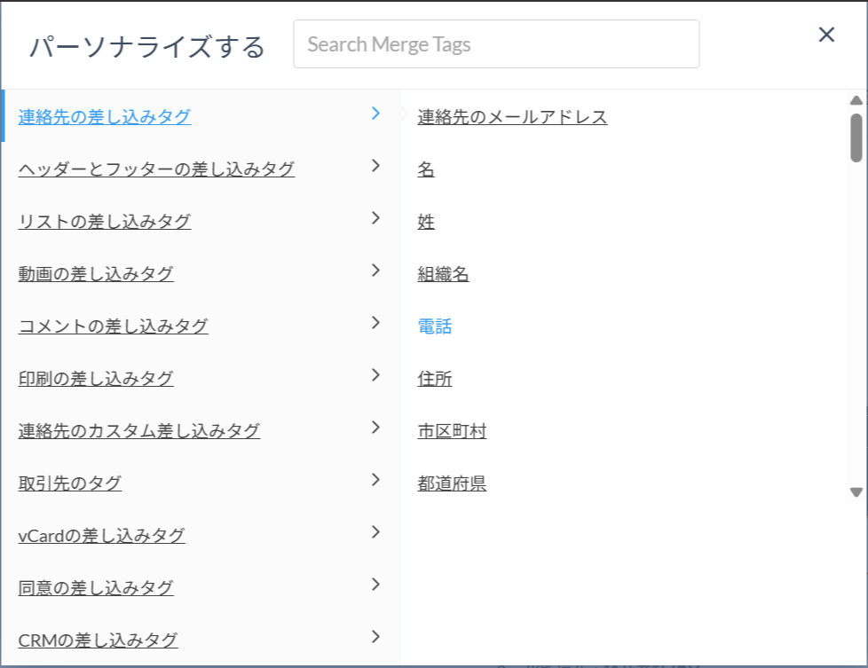Insert the 市区町村 merge tag
The height and width of the screenshot is (668, 868).
coord(452,432)
